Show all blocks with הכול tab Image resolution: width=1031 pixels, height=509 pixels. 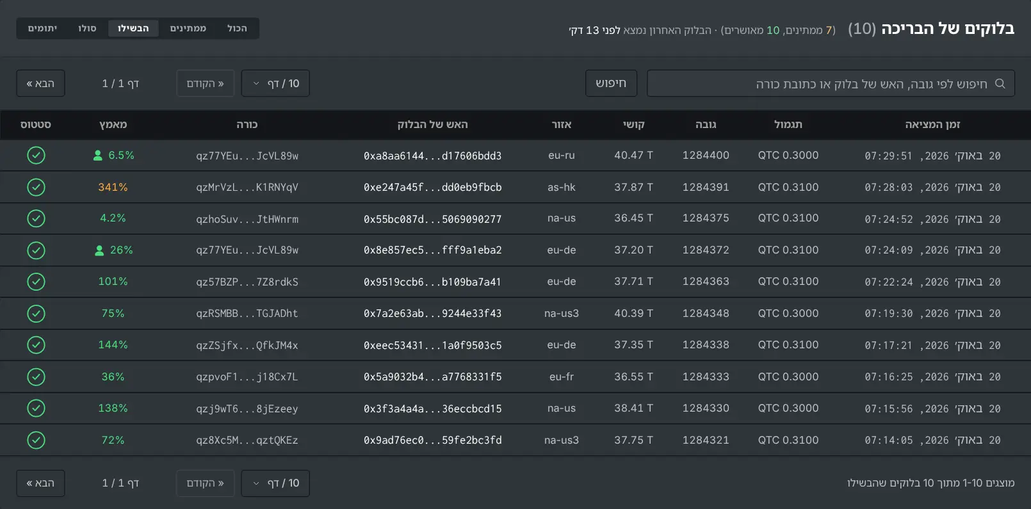[x=237, y=28]
